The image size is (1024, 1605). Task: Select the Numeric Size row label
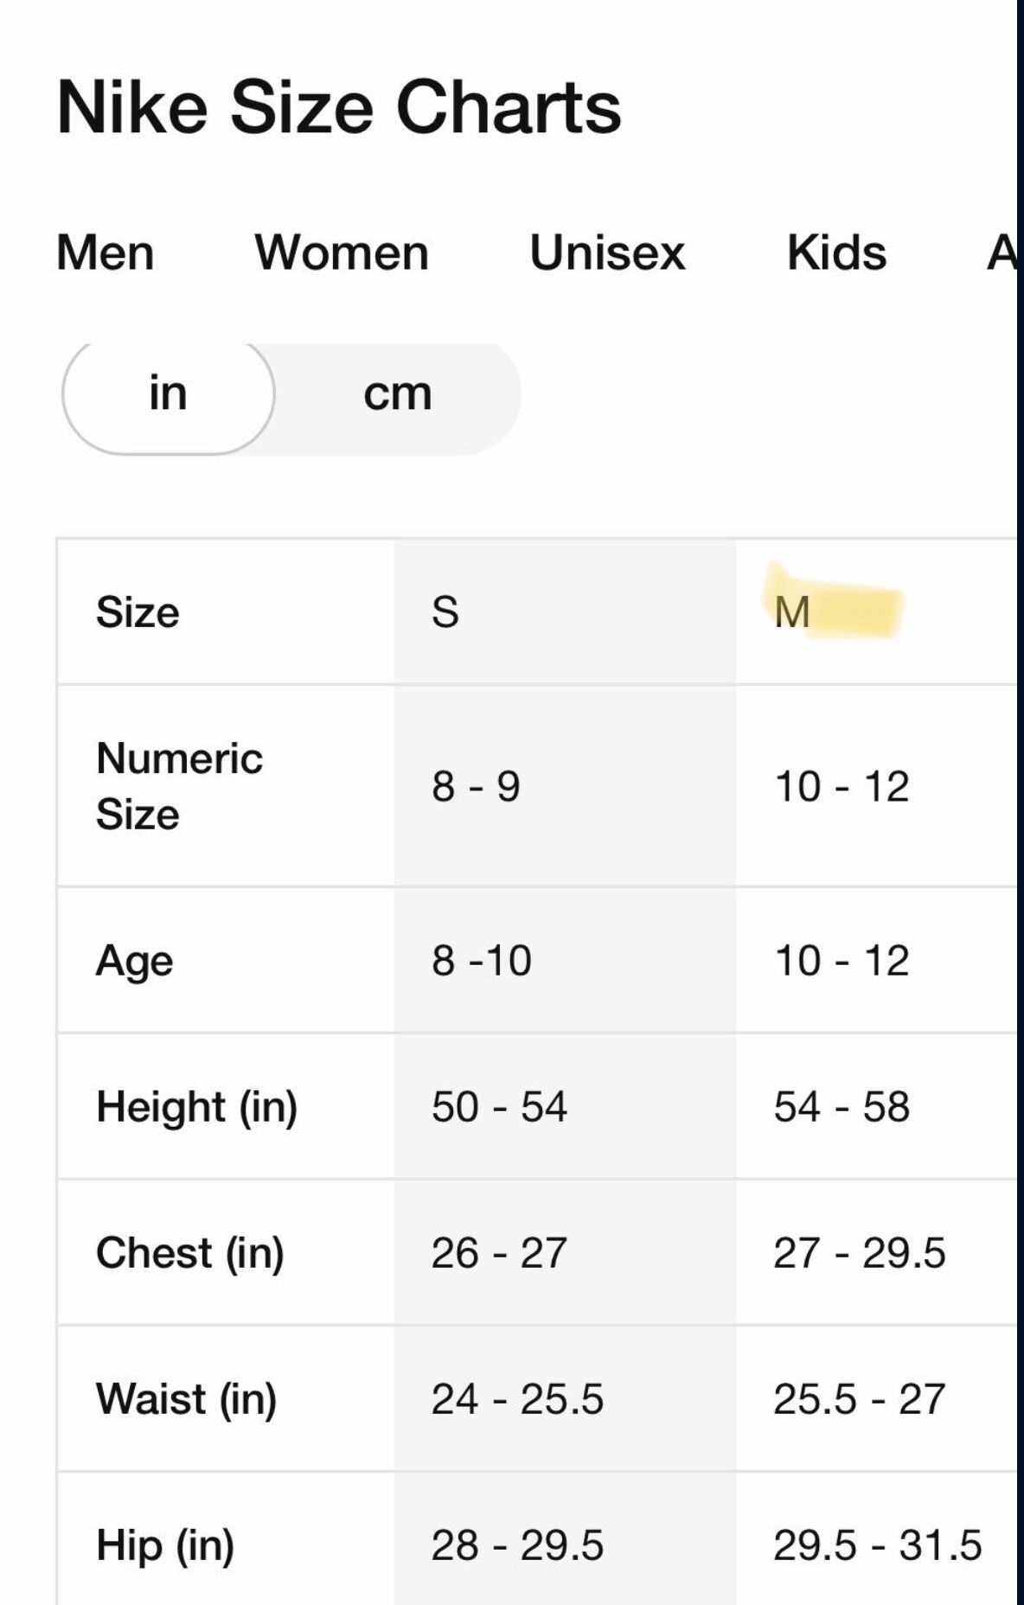coord(180,786)
